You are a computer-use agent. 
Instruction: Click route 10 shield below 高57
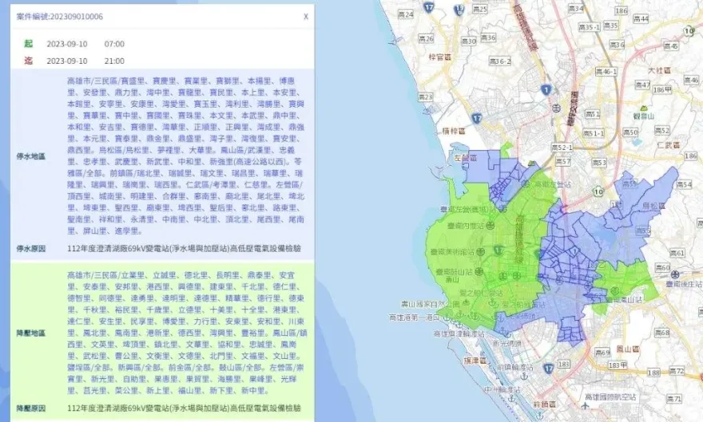click(598, 192)
